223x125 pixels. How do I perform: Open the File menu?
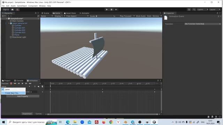click(x=3, y=6)
